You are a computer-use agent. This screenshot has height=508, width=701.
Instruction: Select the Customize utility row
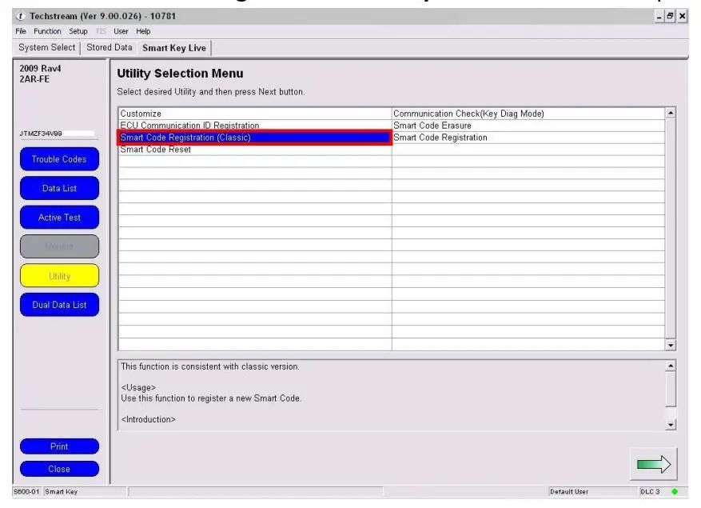pos(255,114)
